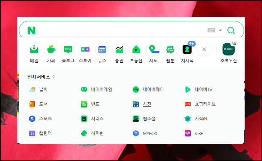Open the 치지직 streaming icon
Viewport: 262px width, 161px height.
pyautogui.click(x=187, y=49)
